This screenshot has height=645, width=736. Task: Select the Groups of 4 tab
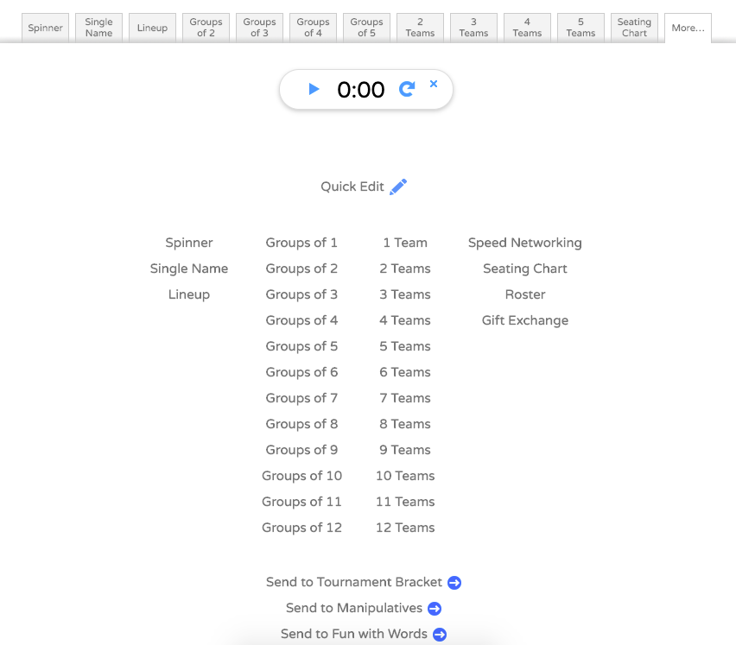pos(313,28)
